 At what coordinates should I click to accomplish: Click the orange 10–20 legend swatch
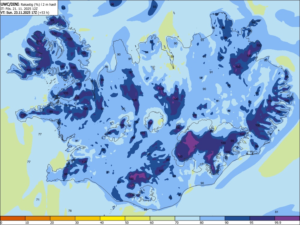coord(38,218)
